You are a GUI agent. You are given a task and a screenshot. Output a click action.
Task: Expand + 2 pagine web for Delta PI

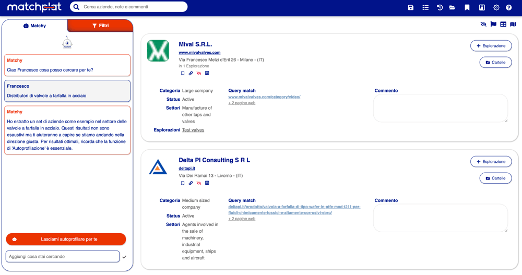pyautogui.click(x=242, y=219)
